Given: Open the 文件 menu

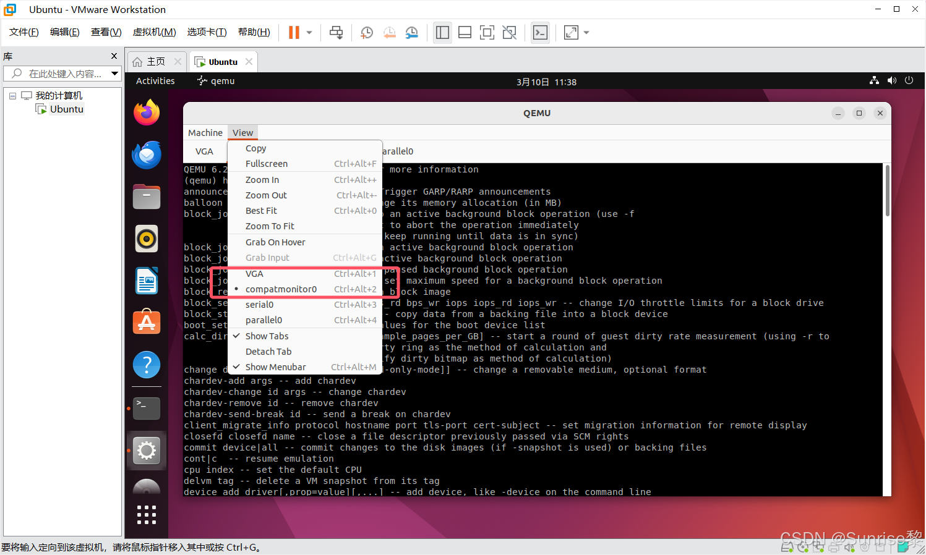Looking at the screenshot, I should [x=24, y=32].
